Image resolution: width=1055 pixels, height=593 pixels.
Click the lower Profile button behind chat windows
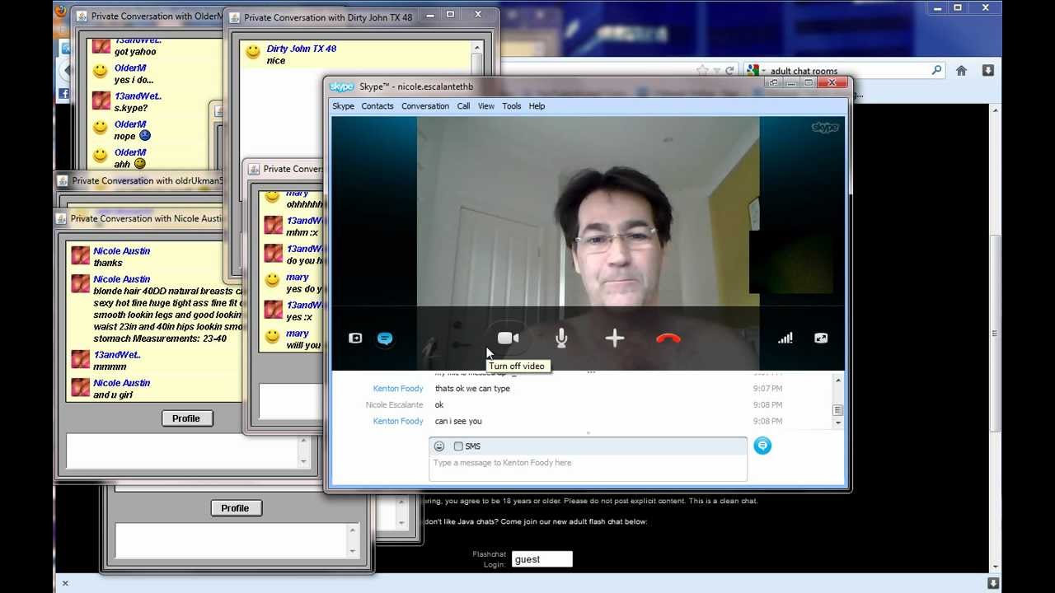tap(235, 508)
